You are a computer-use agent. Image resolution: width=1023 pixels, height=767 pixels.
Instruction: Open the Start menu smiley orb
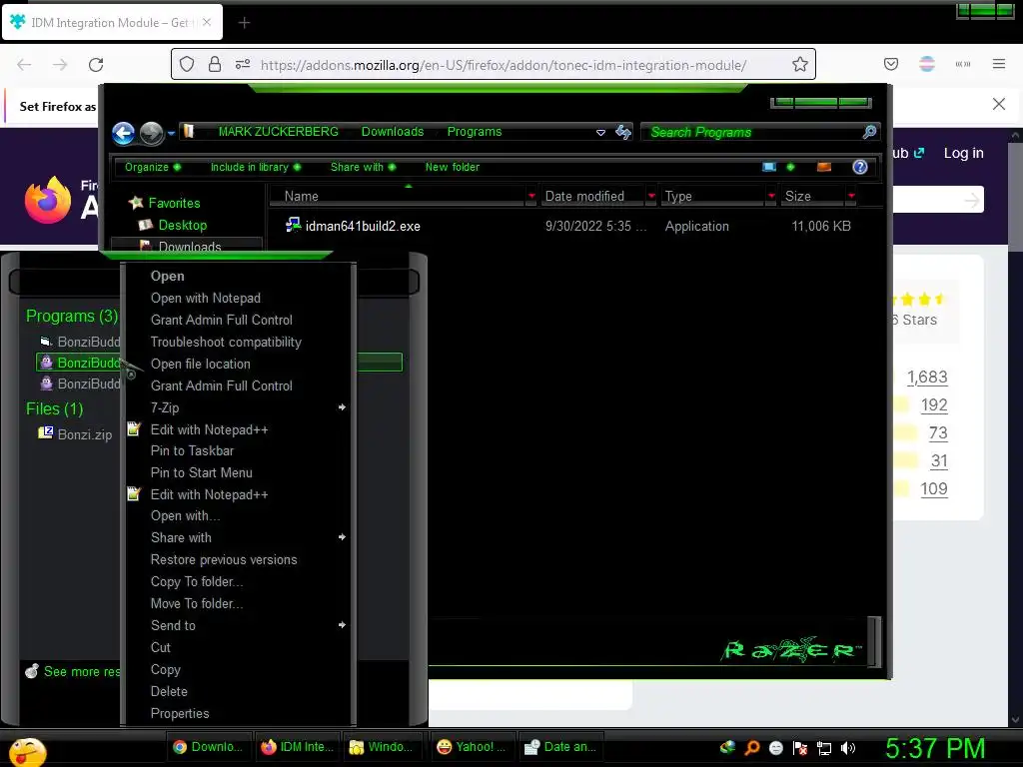27,751
